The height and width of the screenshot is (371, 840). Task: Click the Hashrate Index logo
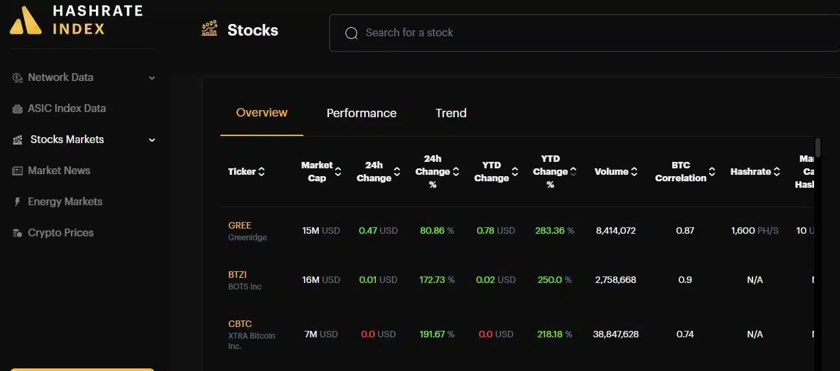(x=76, y=20)
